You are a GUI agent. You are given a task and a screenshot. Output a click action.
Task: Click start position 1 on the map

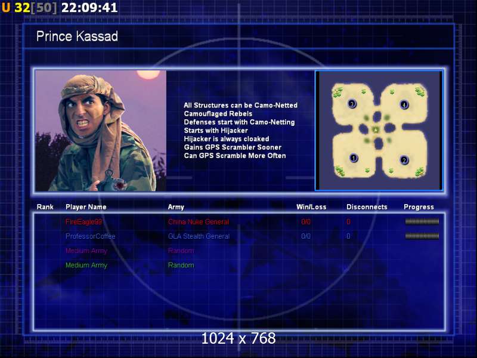354,158
